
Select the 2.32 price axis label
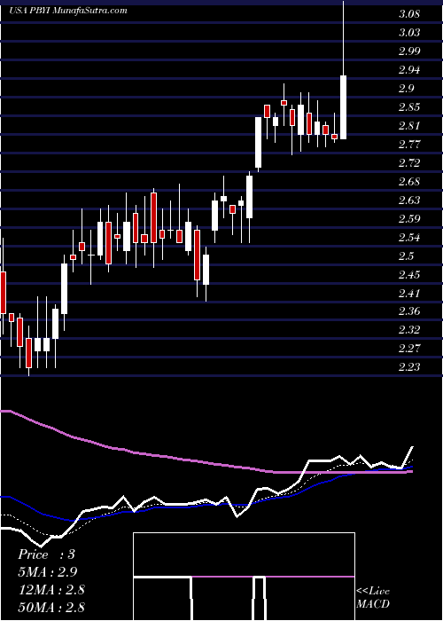click(x=409, y=330)
